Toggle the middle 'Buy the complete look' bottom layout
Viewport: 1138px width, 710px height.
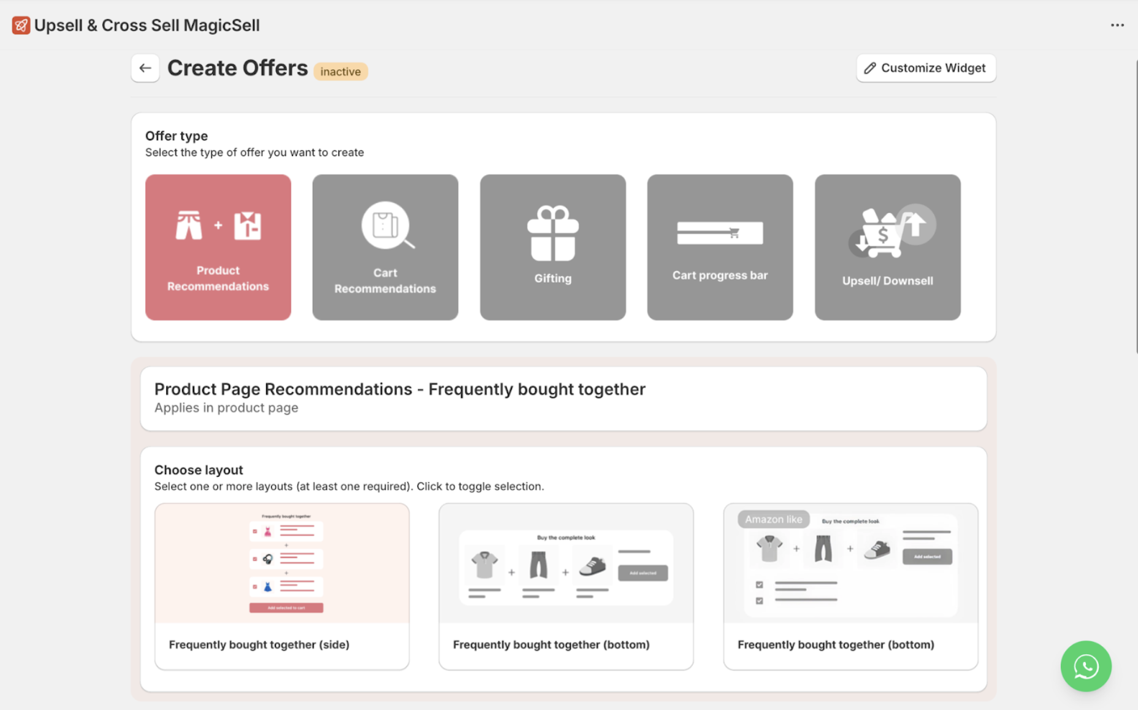(566, 586)
